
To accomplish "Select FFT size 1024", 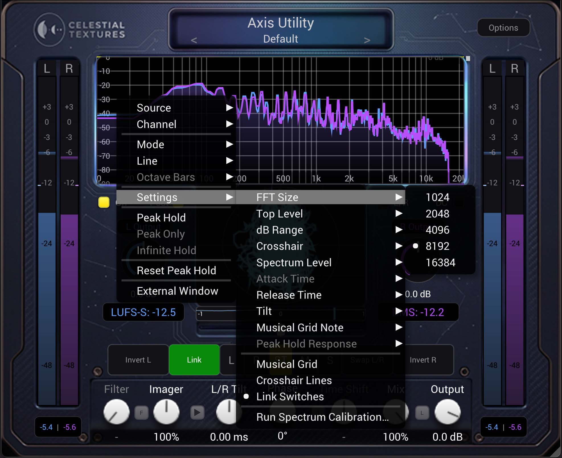I will point(440,197).
